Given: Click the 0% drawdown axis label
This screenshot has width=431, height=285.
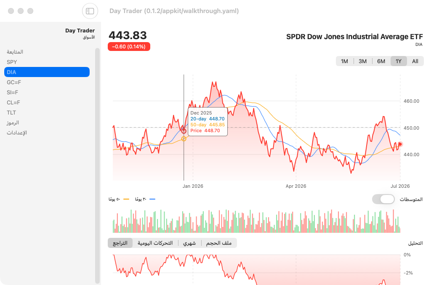Looking at the screenshot, I should pos(407,255).
